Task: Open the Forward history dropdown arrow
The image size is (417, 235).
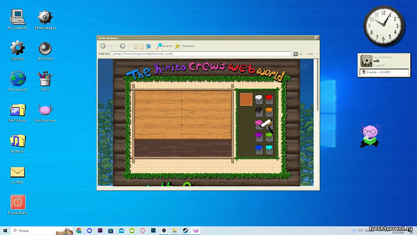Action: [x=129, y=46]
